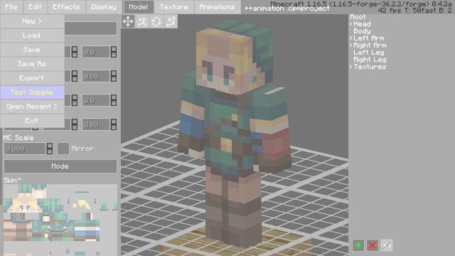The width and height of the screenshot is (455, 256).
Task: Click the stepper beside the fourth row 0.00 field
Action: point(114,124)
